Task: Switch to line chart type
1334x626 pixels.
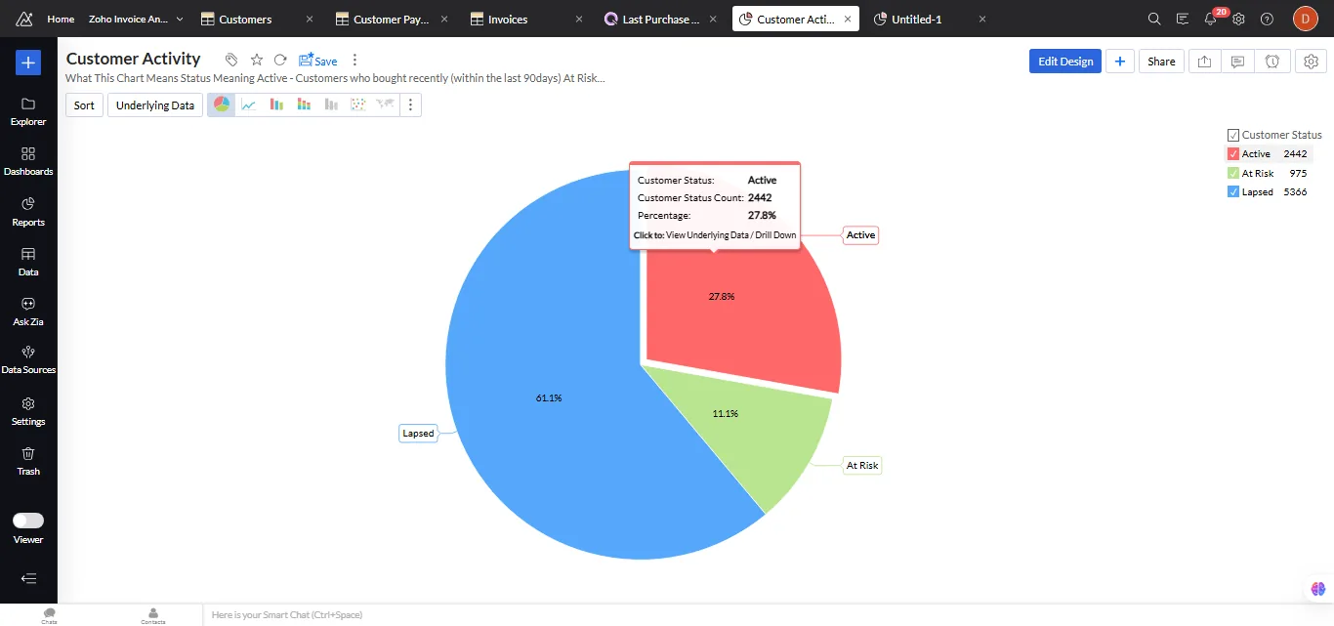Action: [249, 104]
